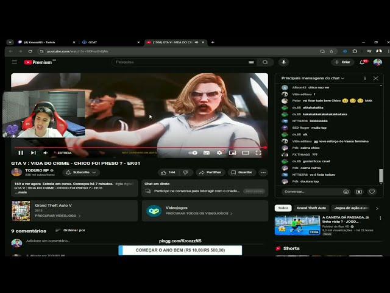390x293 pixels.
Task: Click chat message 'gostei ficou cruel'
Action: pos(316,161)
